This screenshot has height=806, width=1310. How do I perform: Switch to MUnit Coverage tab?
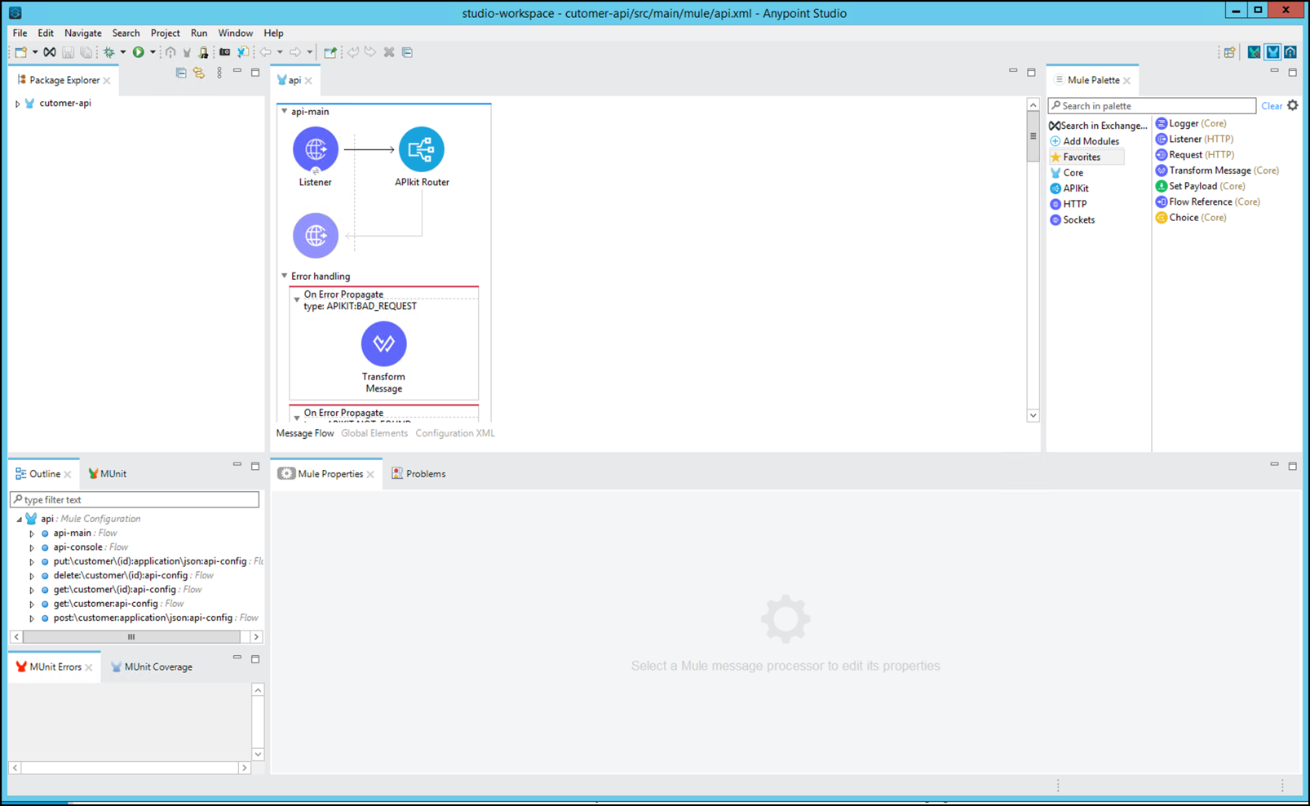pos(152,667)
